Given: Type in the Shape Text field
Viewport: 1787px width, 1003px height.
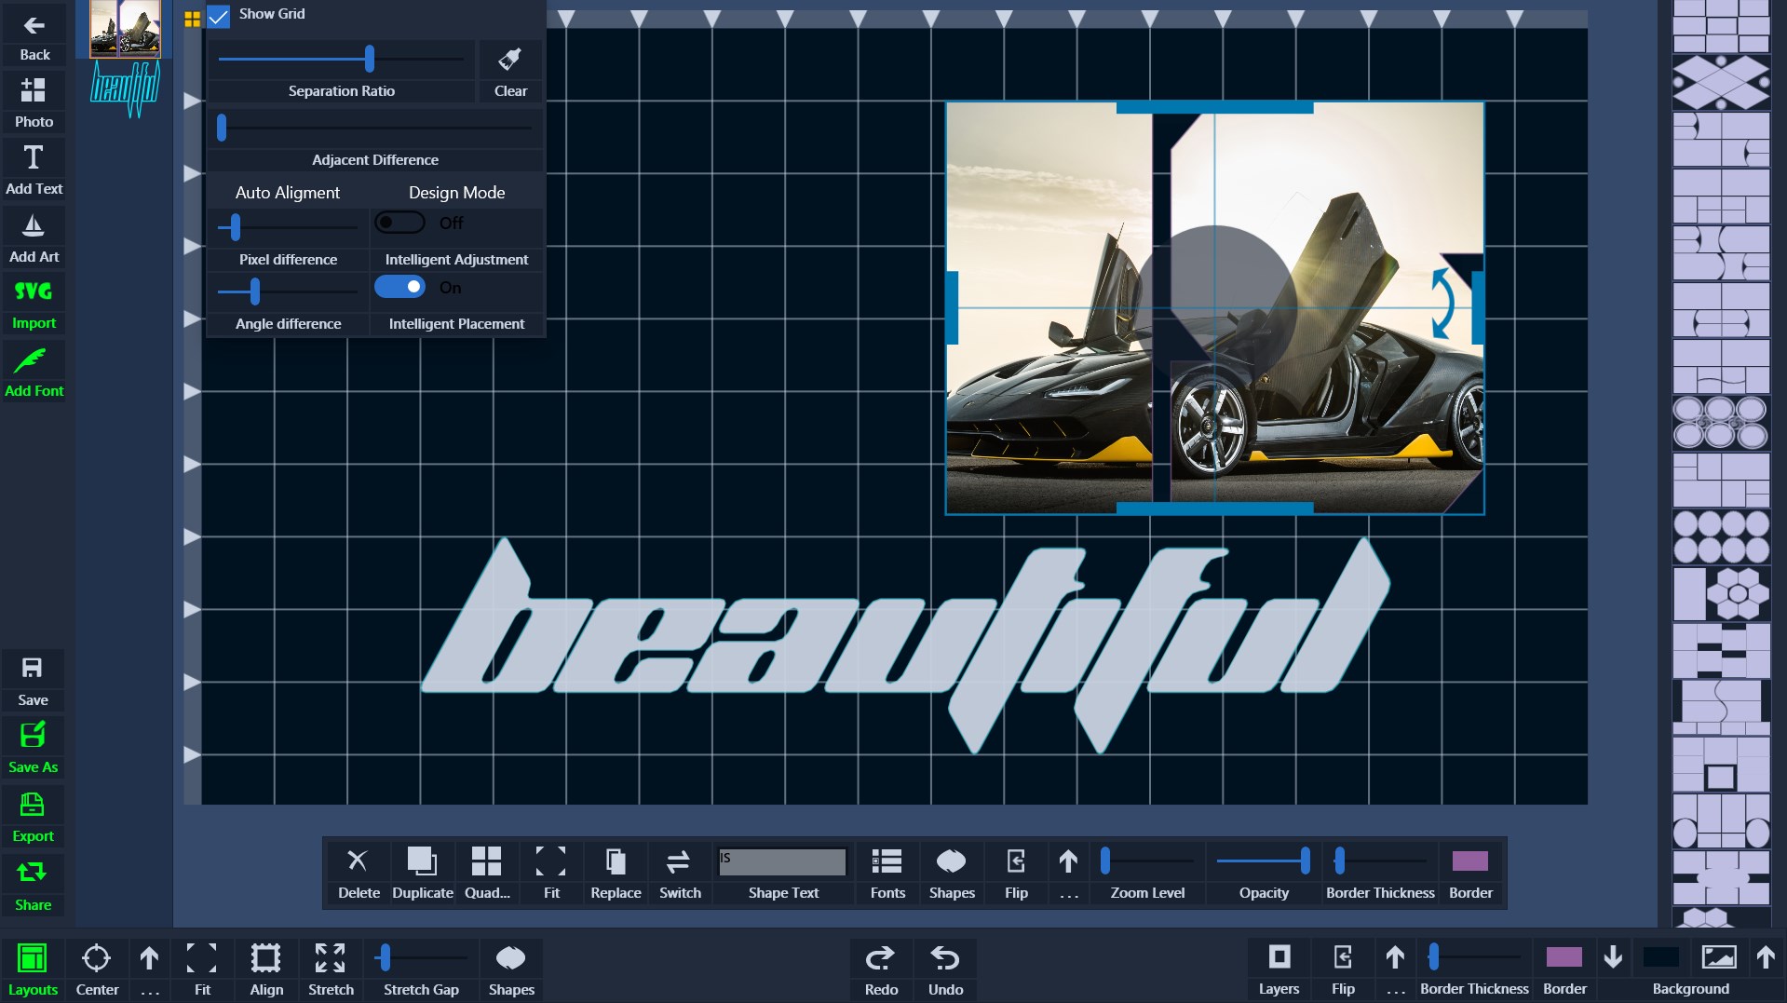Looking at the screenshot, I should click(782, 861).
